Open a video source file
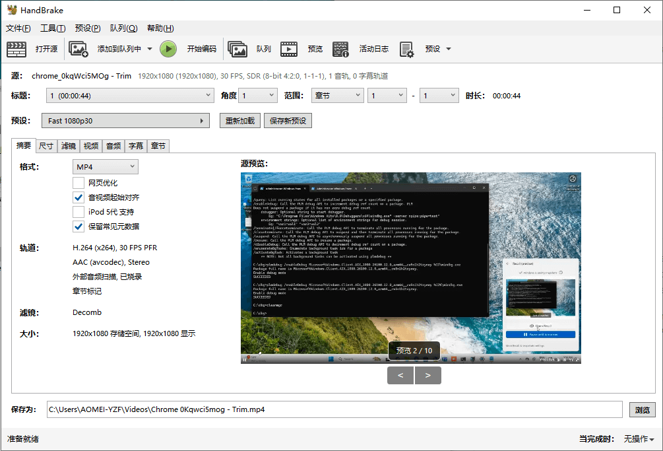This screenshot has height=451, width=663. [x=30, y=49]
